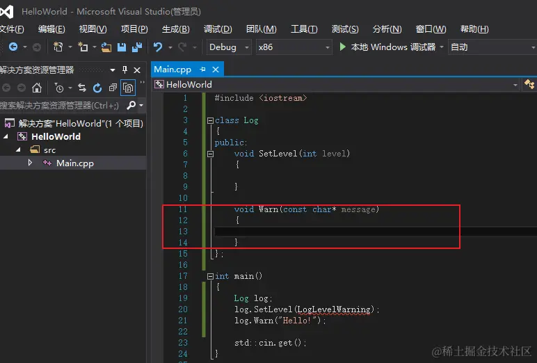Viewport: 537px width, 363px height.
Task: Click the Solution Explorer search magnifier icon
Action: pos(131,105)
